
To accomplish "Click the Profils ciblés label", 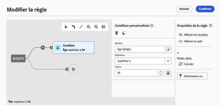I will (184, 58).
